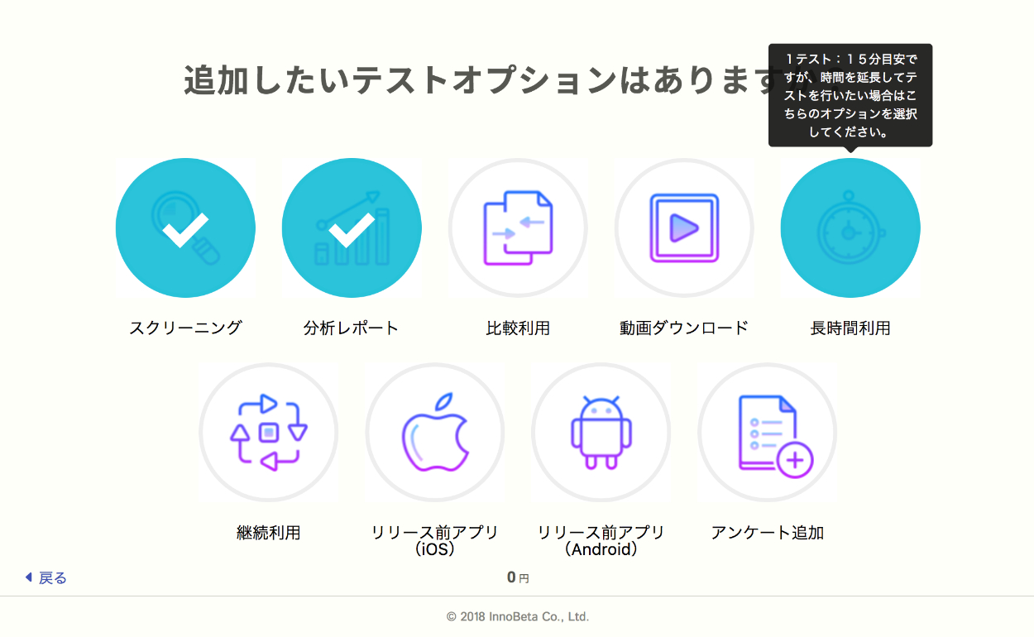Click the リリース前アプリ (Android) label
This screenshot has width=1034, height=637.
point(601,540)
